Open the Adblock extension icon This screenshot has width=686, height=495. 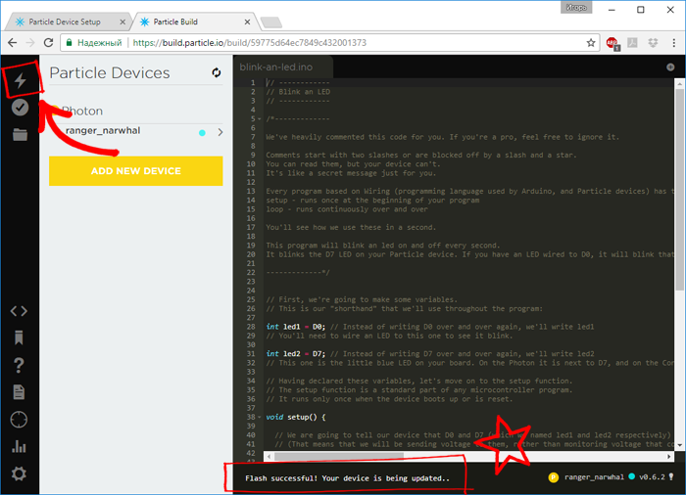(x=612, y=43)
